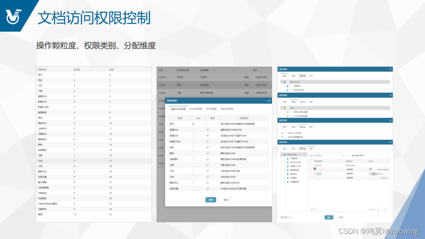Collapse the Macrowing node in 部门 tab dialog
Viewport: 425px width, 239px height.
click(x=282, y=82)
